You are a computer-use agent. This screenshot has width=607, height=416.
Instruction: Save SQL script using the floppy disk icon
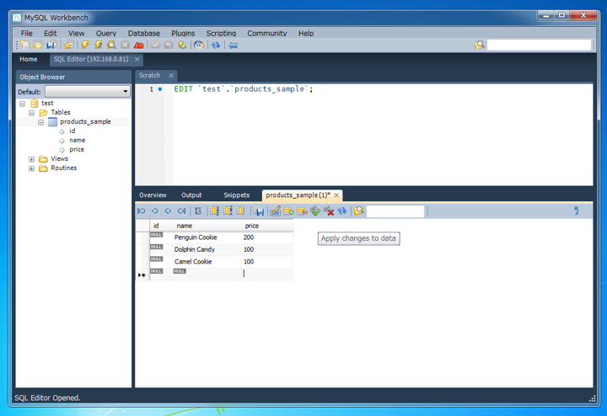pos(51,45)
